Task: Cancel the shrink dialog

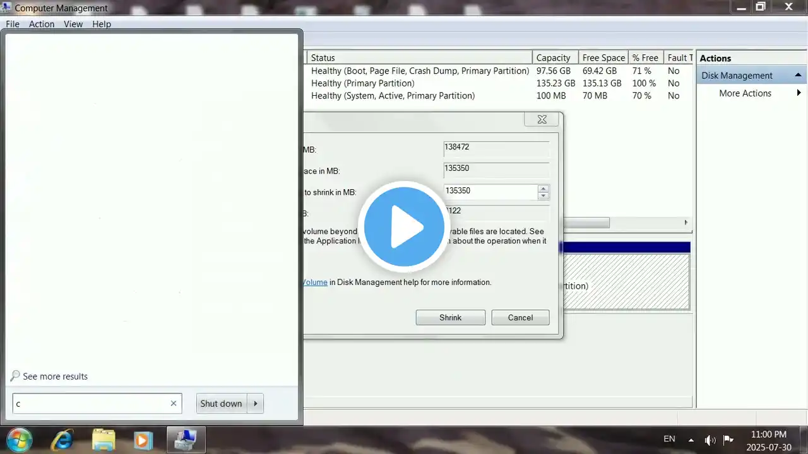Action: point(521,318)
